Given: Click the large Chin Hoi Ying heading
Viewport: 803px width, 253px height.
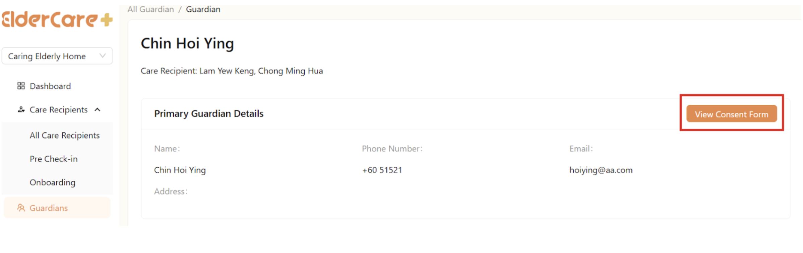Looking at the screenshot, I should [187, 44].
